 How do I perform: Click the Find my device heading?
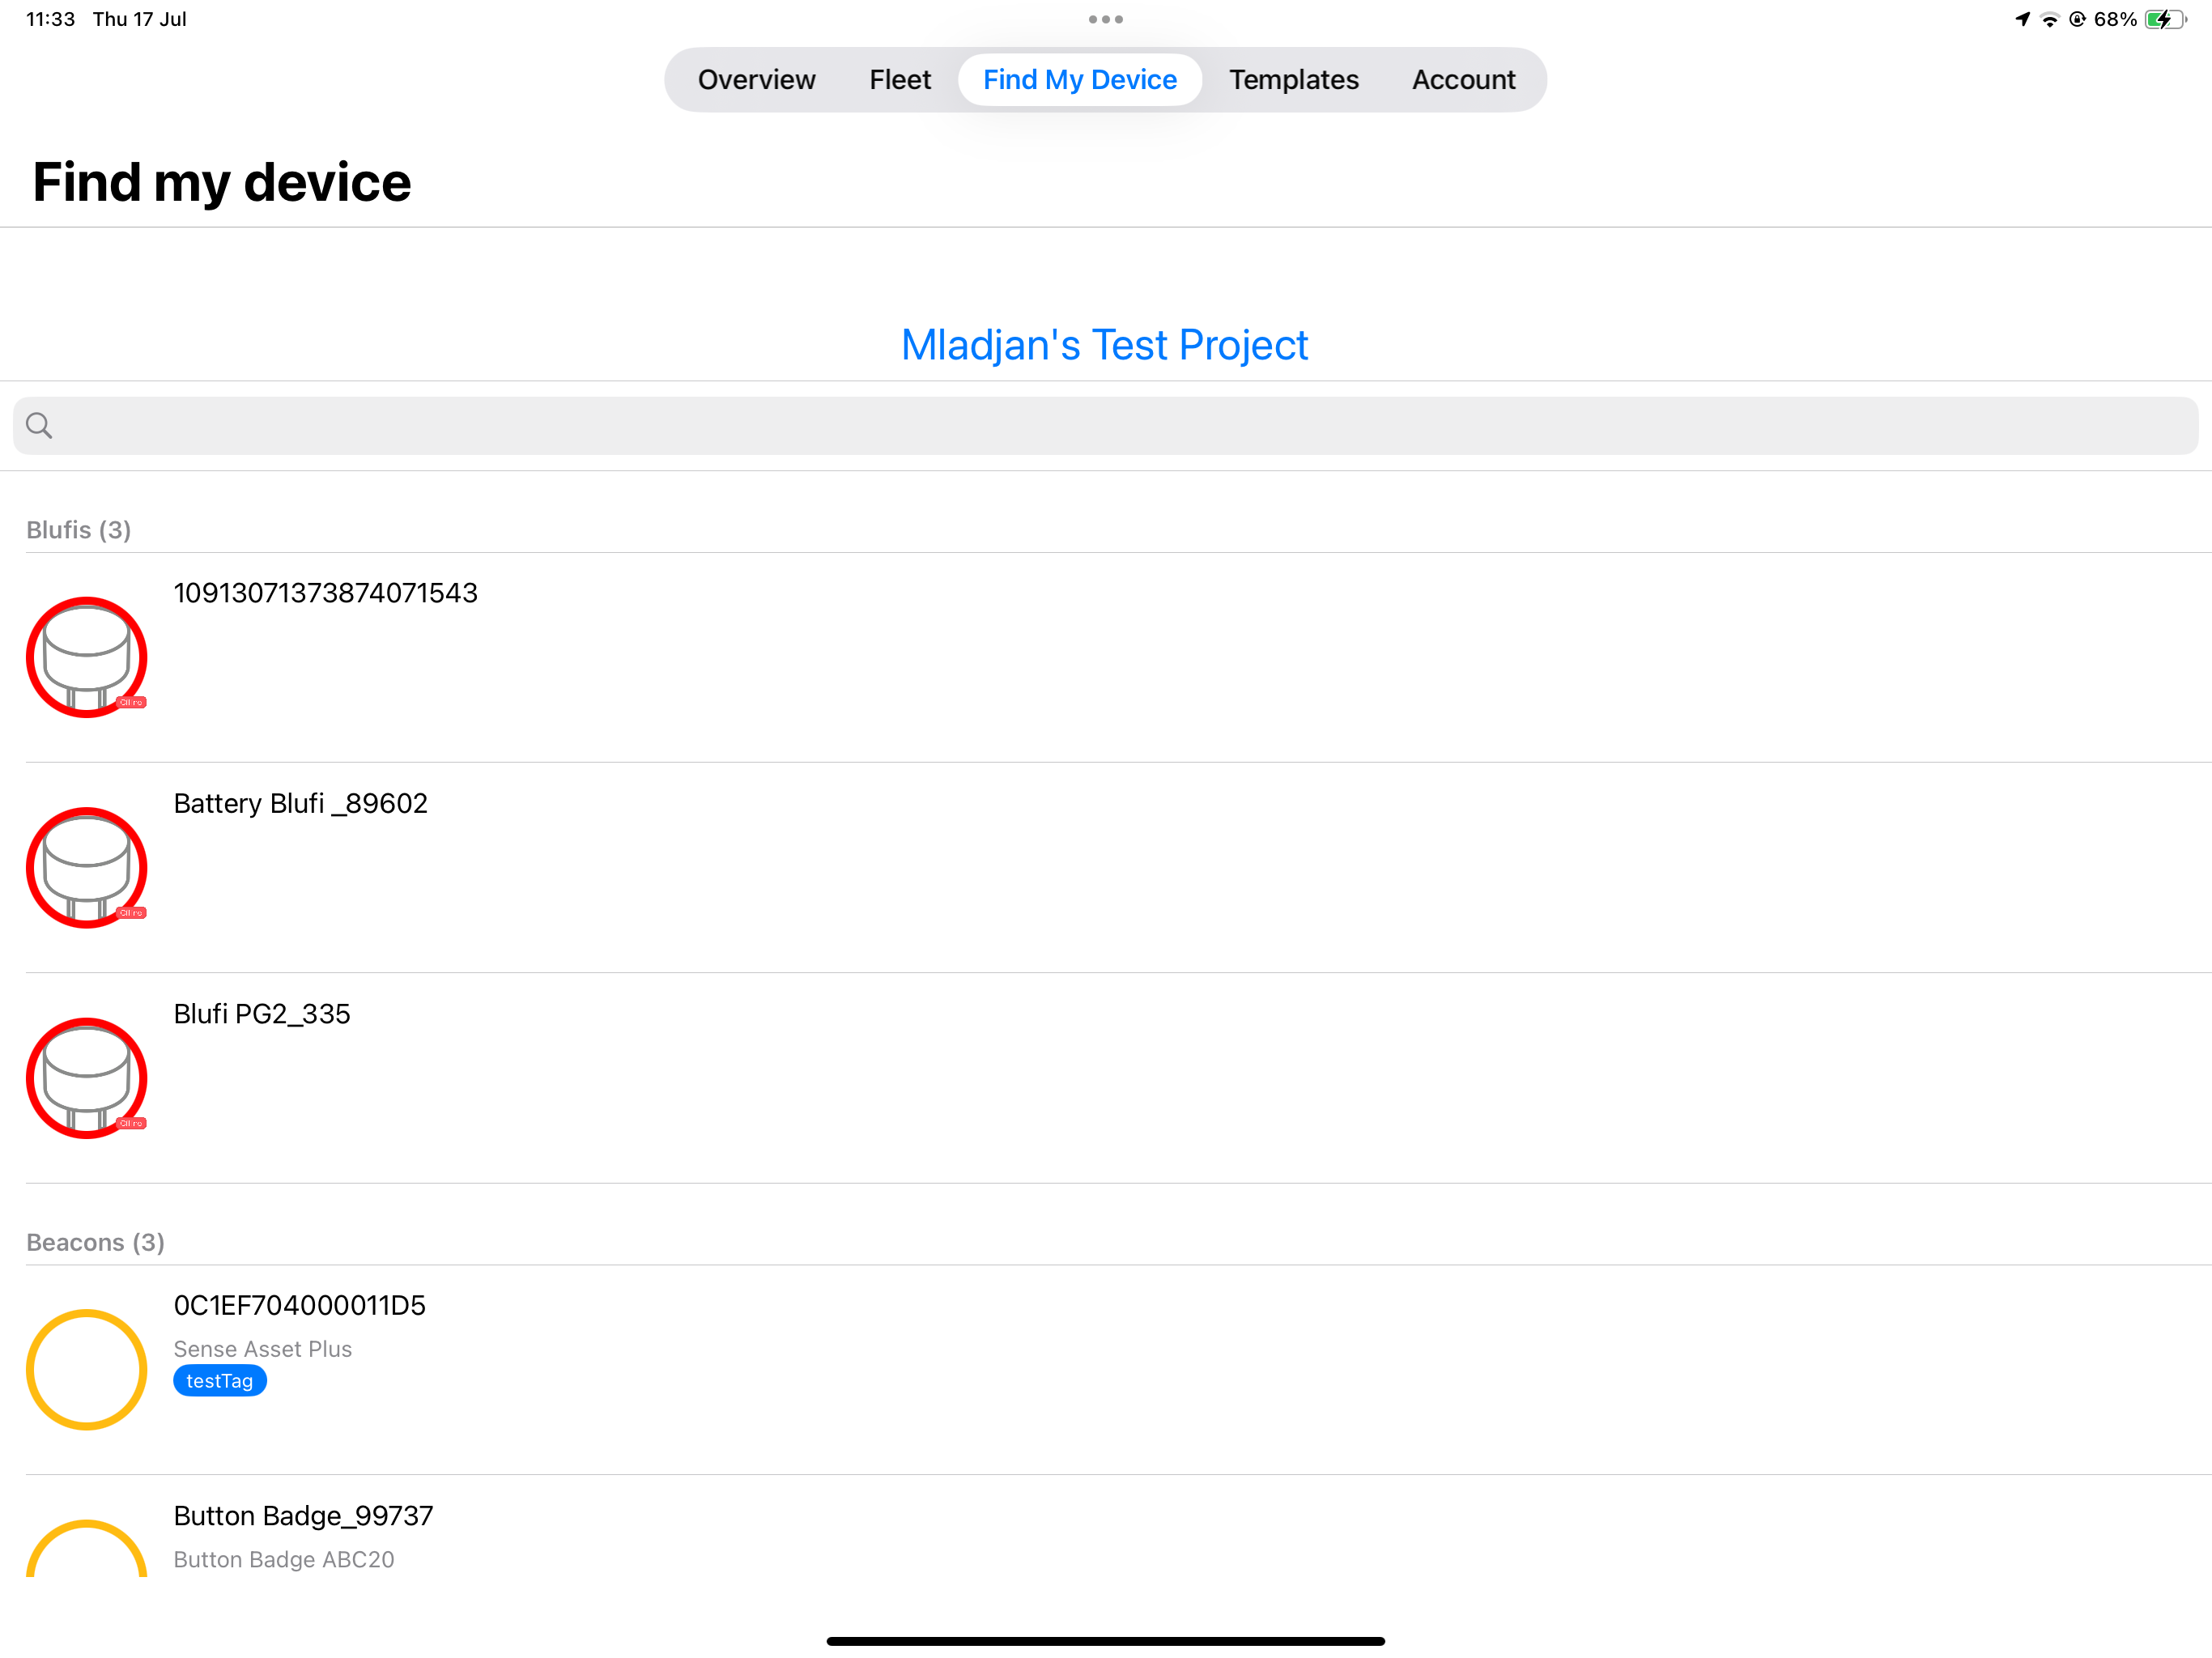221,182
